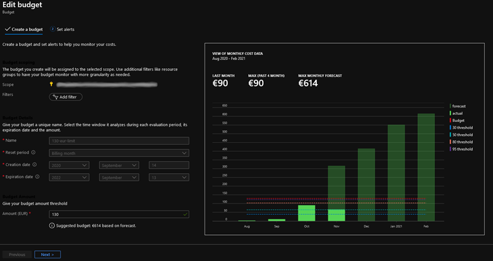
Task: Open the Expiration date day 13 dropdown
Action: [169, 178]
